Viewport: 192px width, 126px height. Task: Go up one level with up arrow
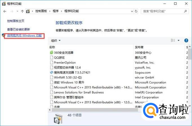tap(22, 11)
